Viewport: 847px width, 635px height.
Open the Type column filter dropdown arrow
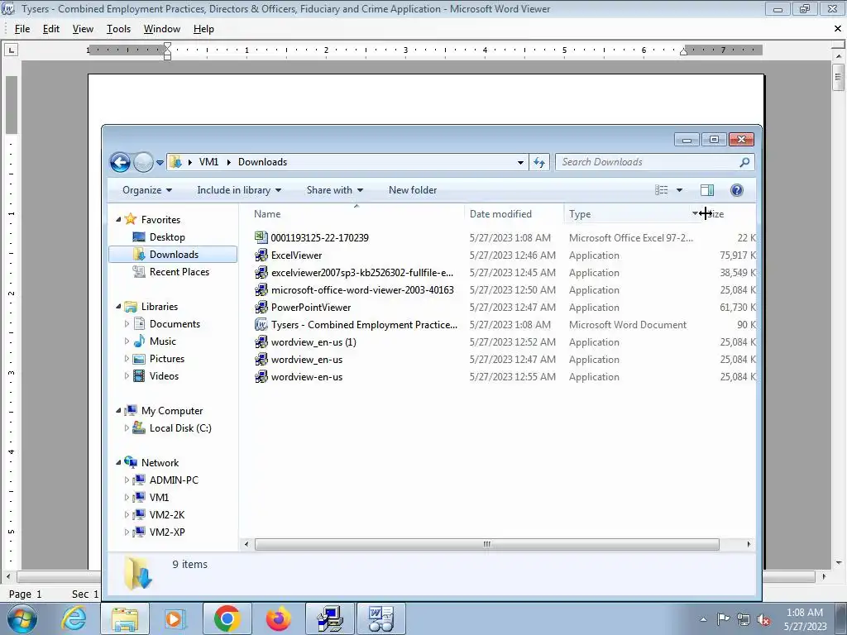[695, 214]
